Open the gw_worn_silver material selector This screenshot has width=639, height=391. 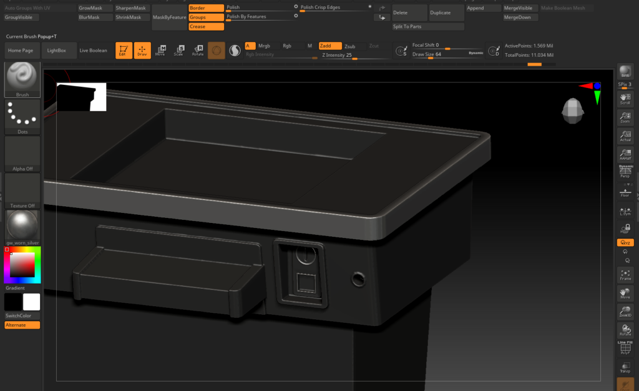22,228
